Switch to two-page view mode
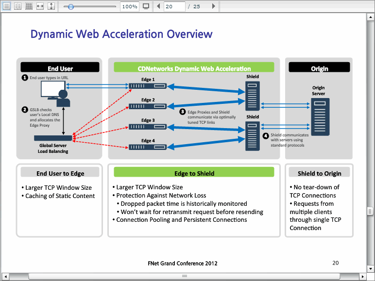This screenshot has width=375, height=281. coord(17,6)
